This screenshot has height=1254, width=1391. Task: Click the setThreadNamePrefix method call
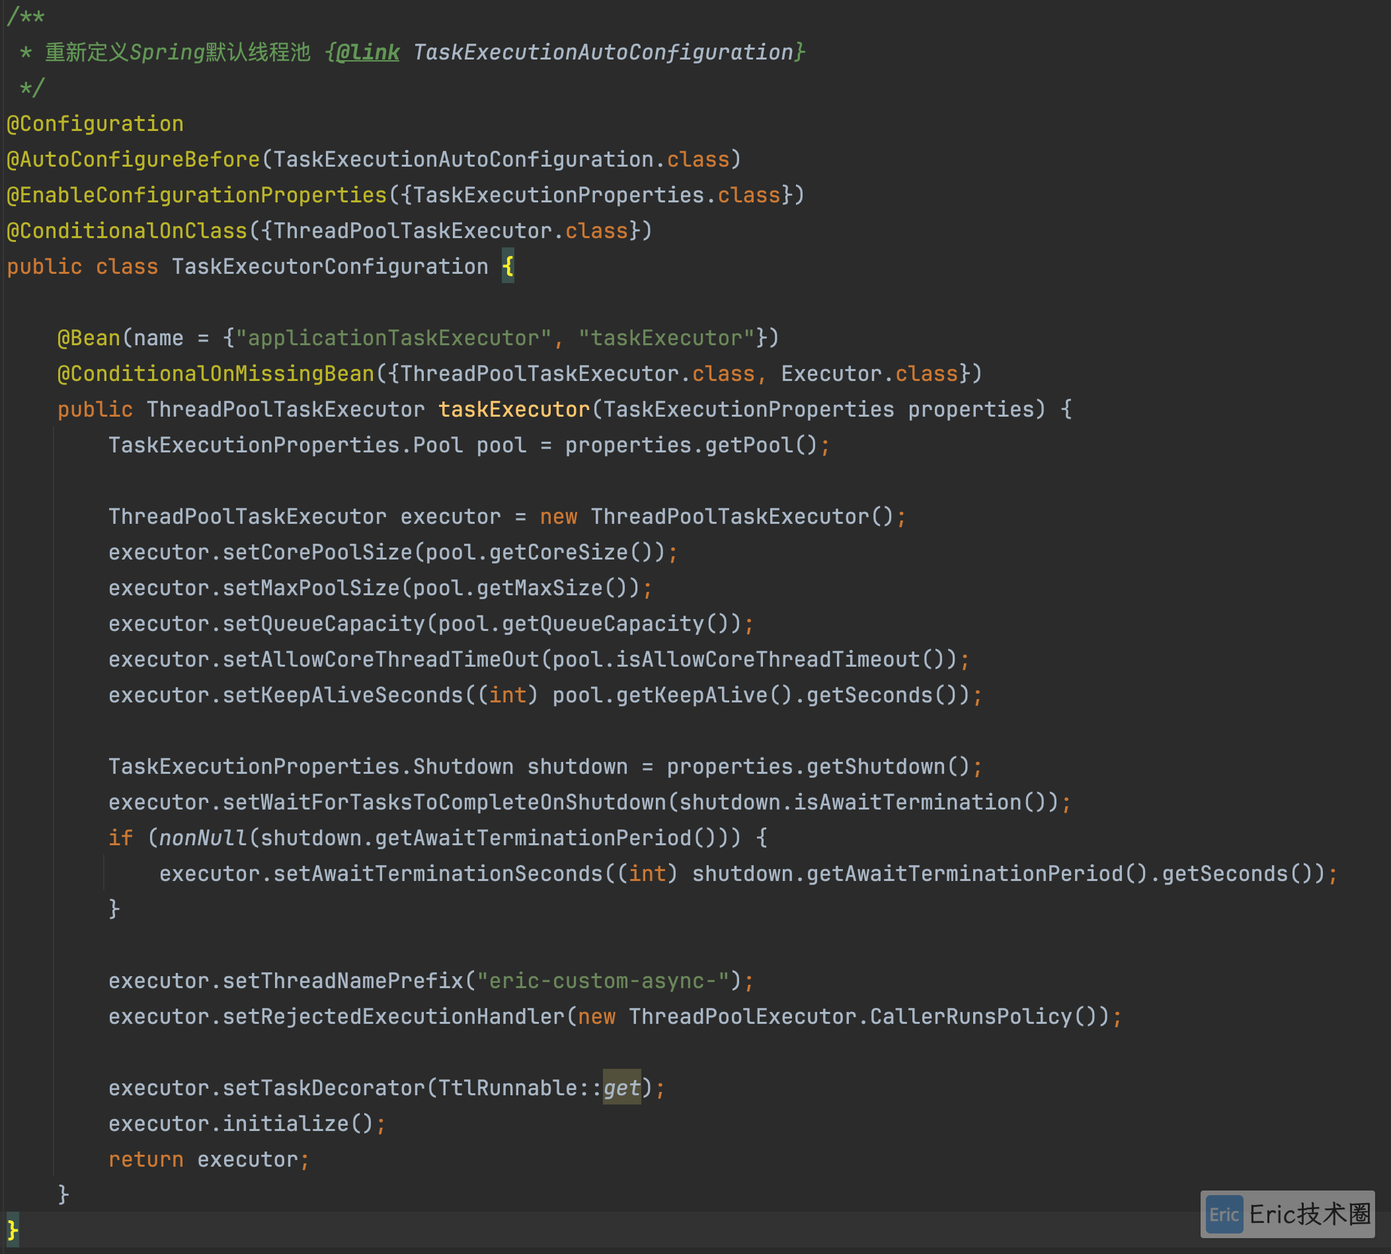click(343, 981)
